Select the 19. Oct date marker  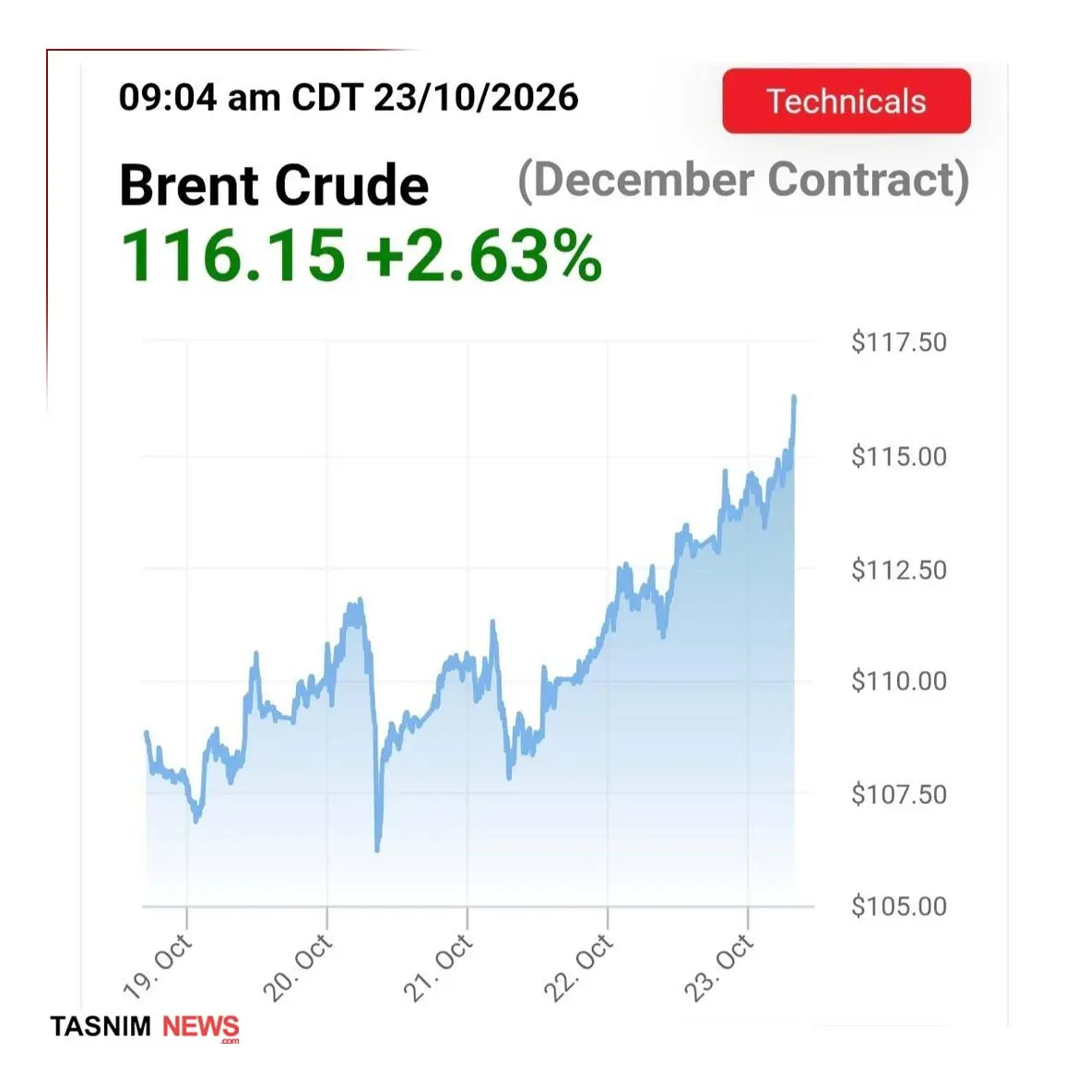158,967
